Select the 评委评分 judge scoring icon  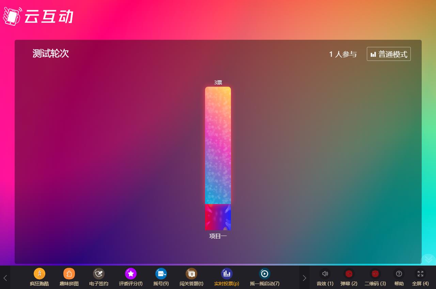(x=131, y=274)
